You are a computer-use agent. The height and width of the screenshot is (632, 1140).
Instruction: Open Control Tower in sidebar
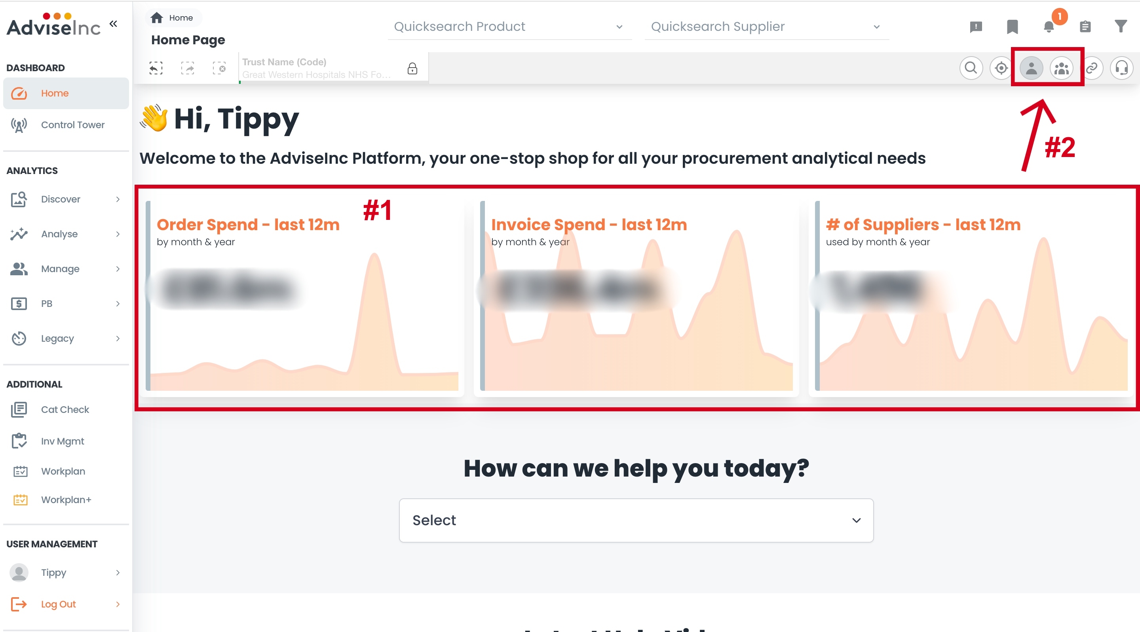pyautogui.click(x=72, y=125)
